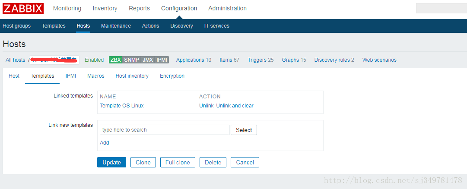467x189 pixels.
Task: Click the SNMP availability badge
Action: click(x=132, y=60)
